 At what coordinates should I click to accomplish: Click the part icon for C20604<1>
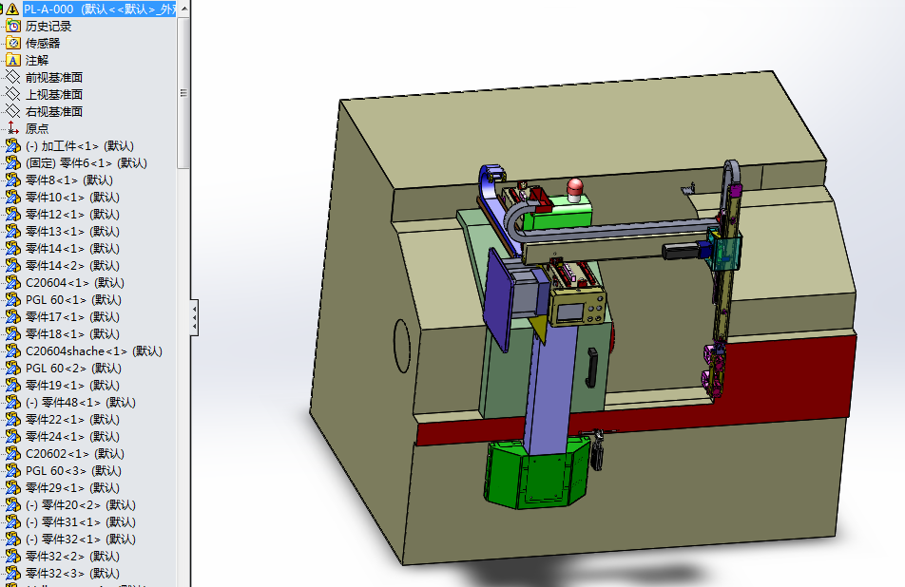click(x=12, y=282)
